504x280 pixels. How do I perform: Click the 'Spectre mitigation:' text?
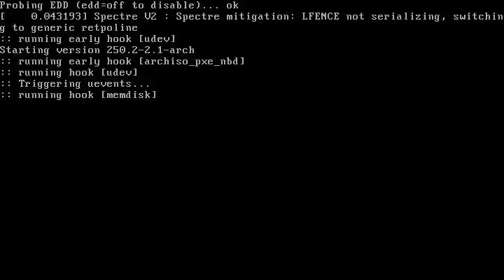[235, 17]
